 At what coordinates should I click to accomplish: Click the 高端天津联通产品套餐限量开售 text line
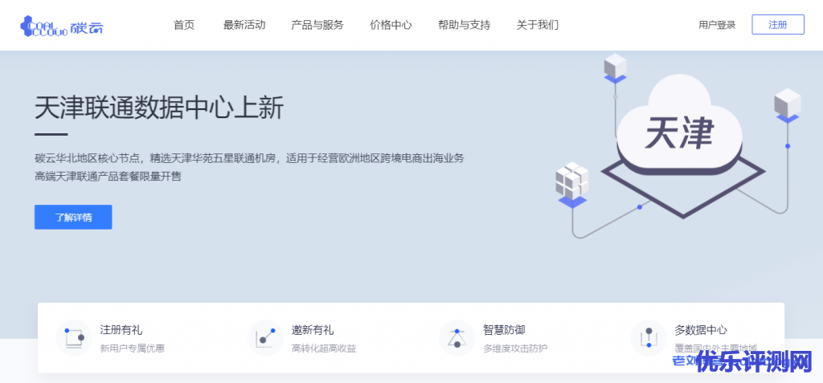(109, 177)
